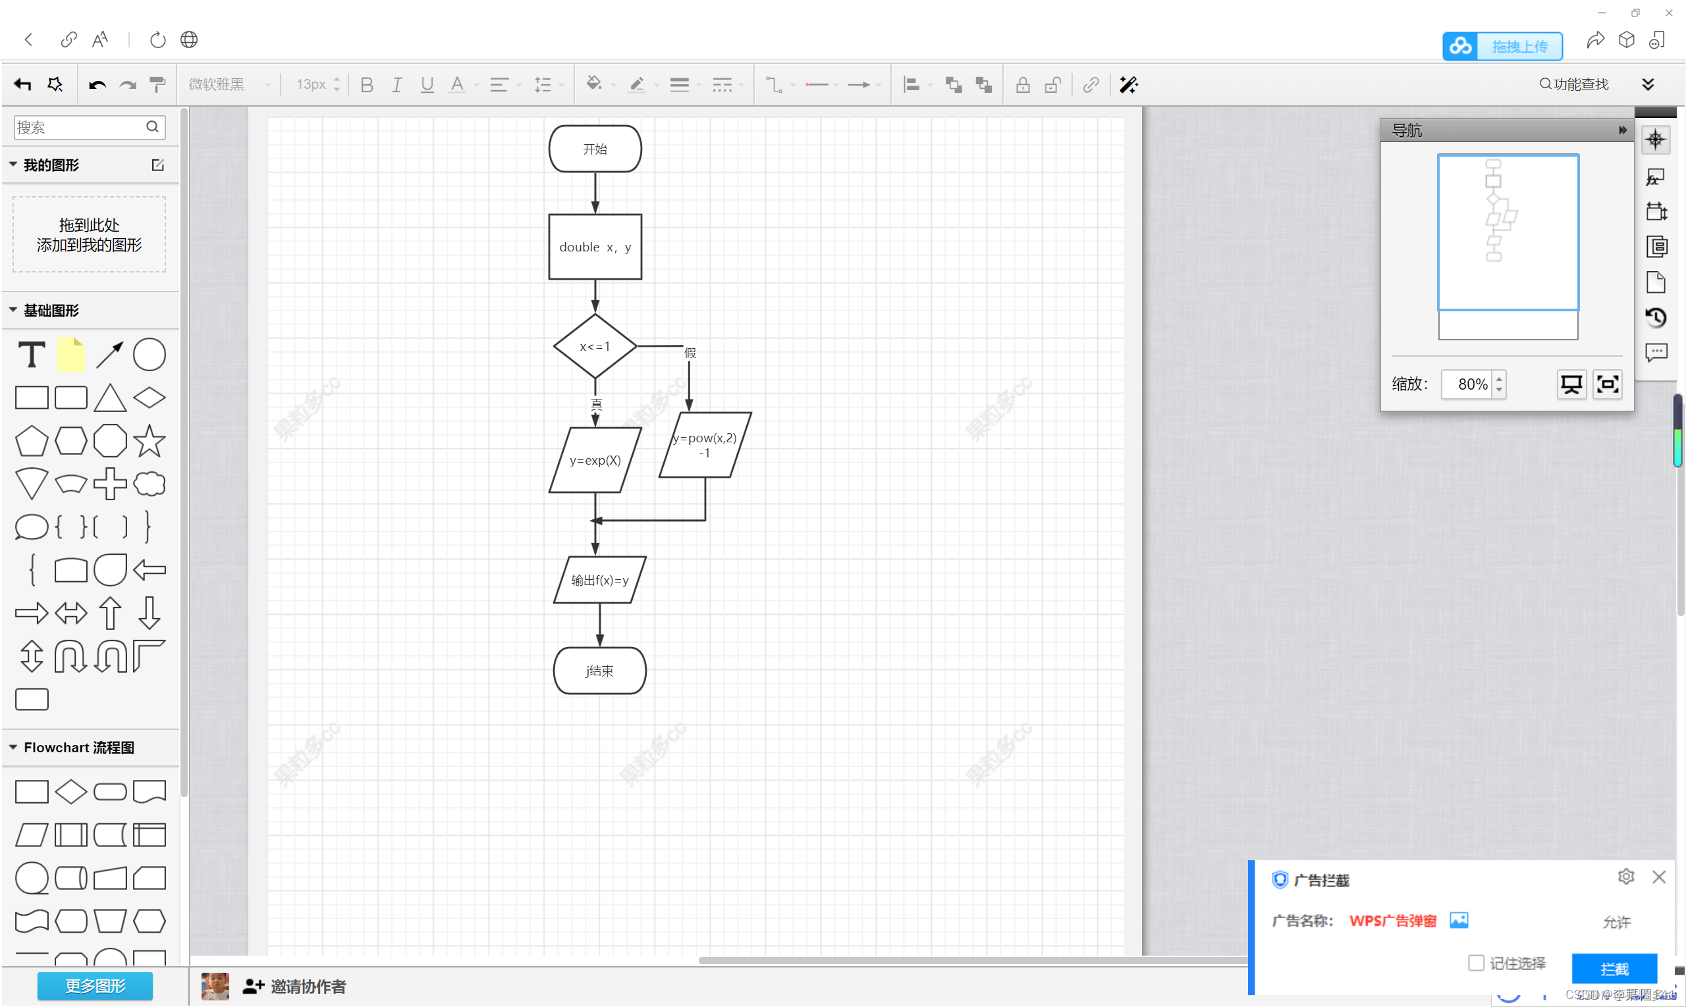Screen dimensions: 1686x1007
Task: Open ad blocker settings gear
Action: 1626,877
